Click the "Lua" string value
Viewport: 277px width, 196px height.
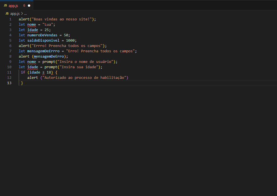pyautogui.click(x=48, y=24)
